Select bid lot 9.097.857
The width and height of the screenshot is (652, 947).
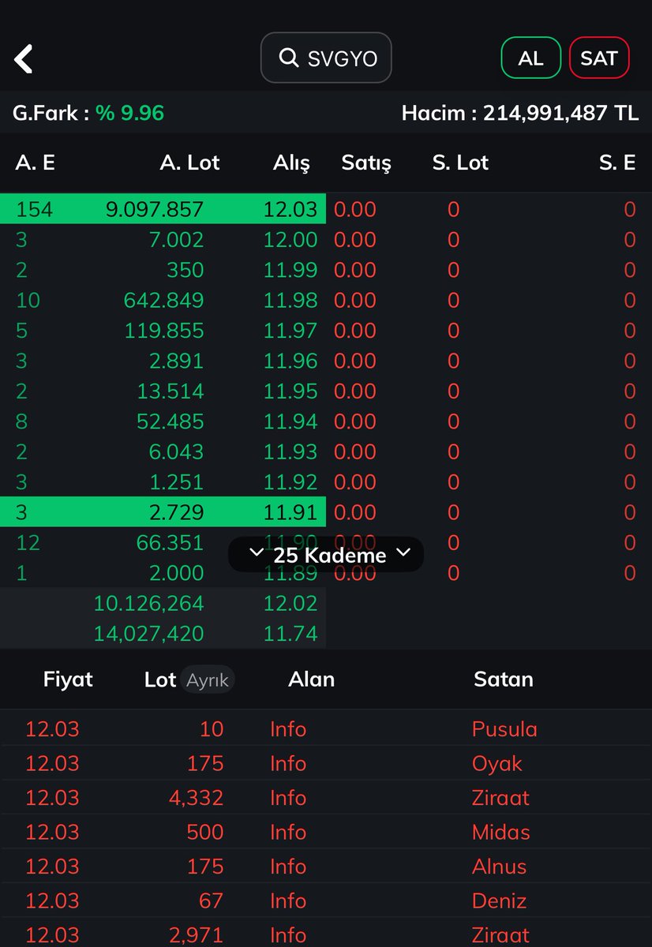[x=154, y=209]
